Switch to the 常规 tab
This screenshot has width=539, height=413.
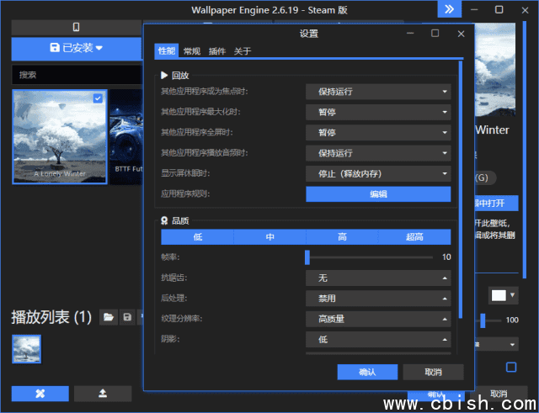click(x=192, y=51)
